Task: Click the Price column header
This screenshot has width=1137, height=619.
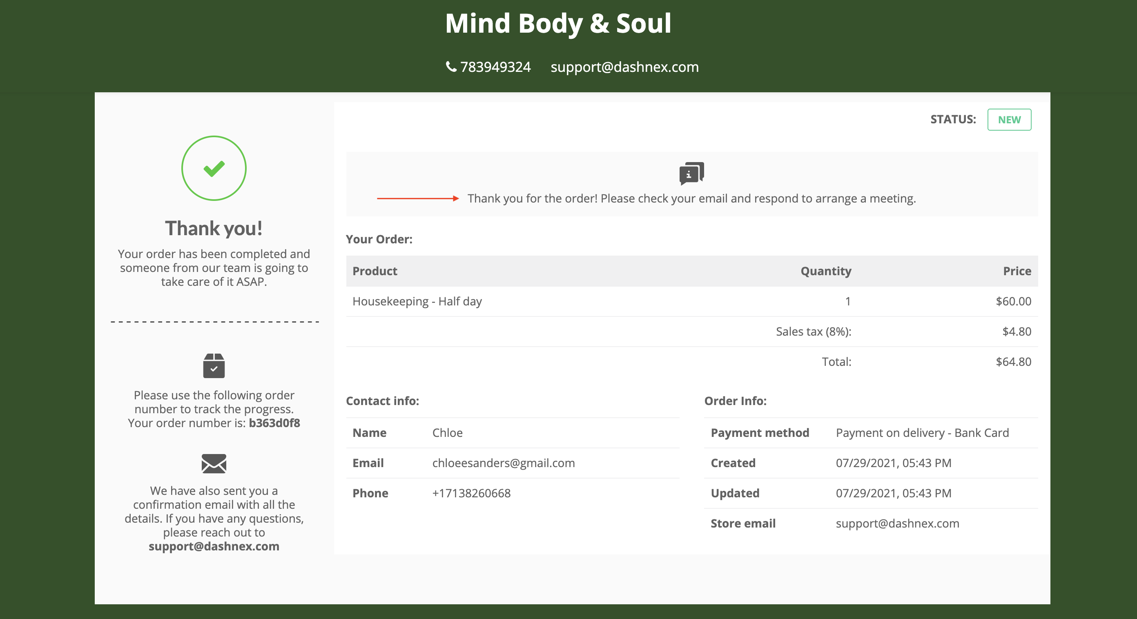Action: coord(1017,271)
